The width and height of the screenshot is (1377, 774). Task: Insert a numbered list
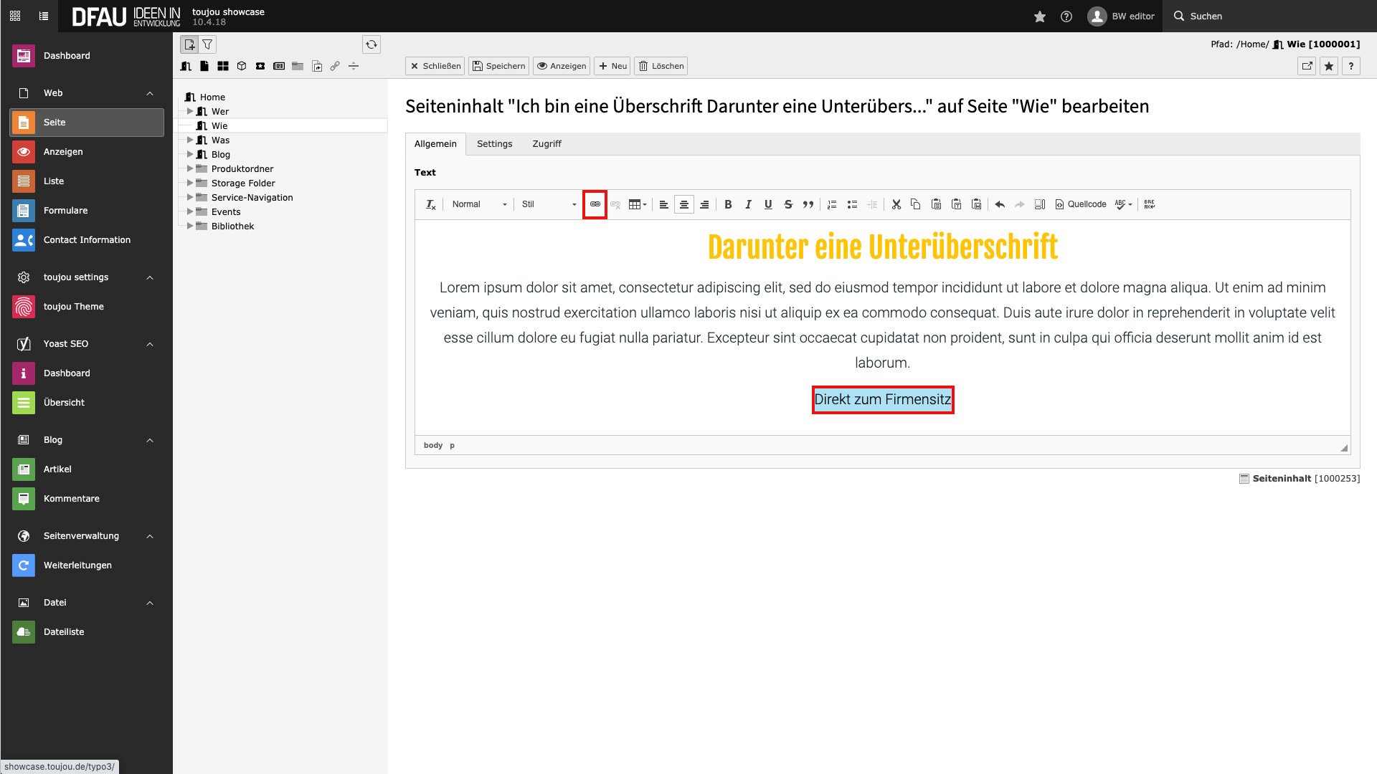[832, 204]
